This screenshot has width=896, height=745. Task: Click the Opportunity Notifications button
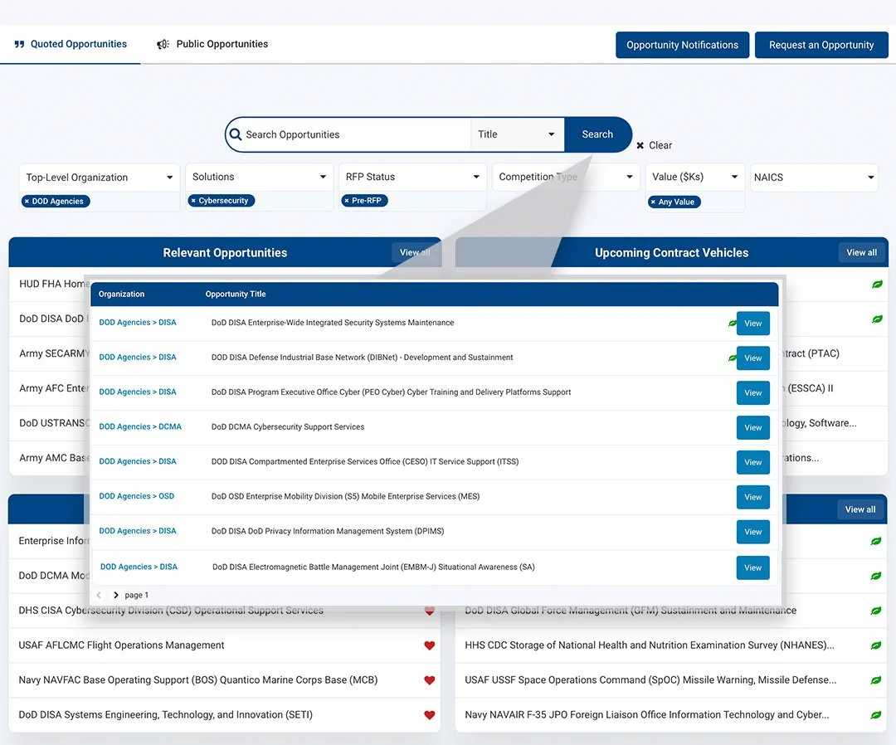click(682, 45)
